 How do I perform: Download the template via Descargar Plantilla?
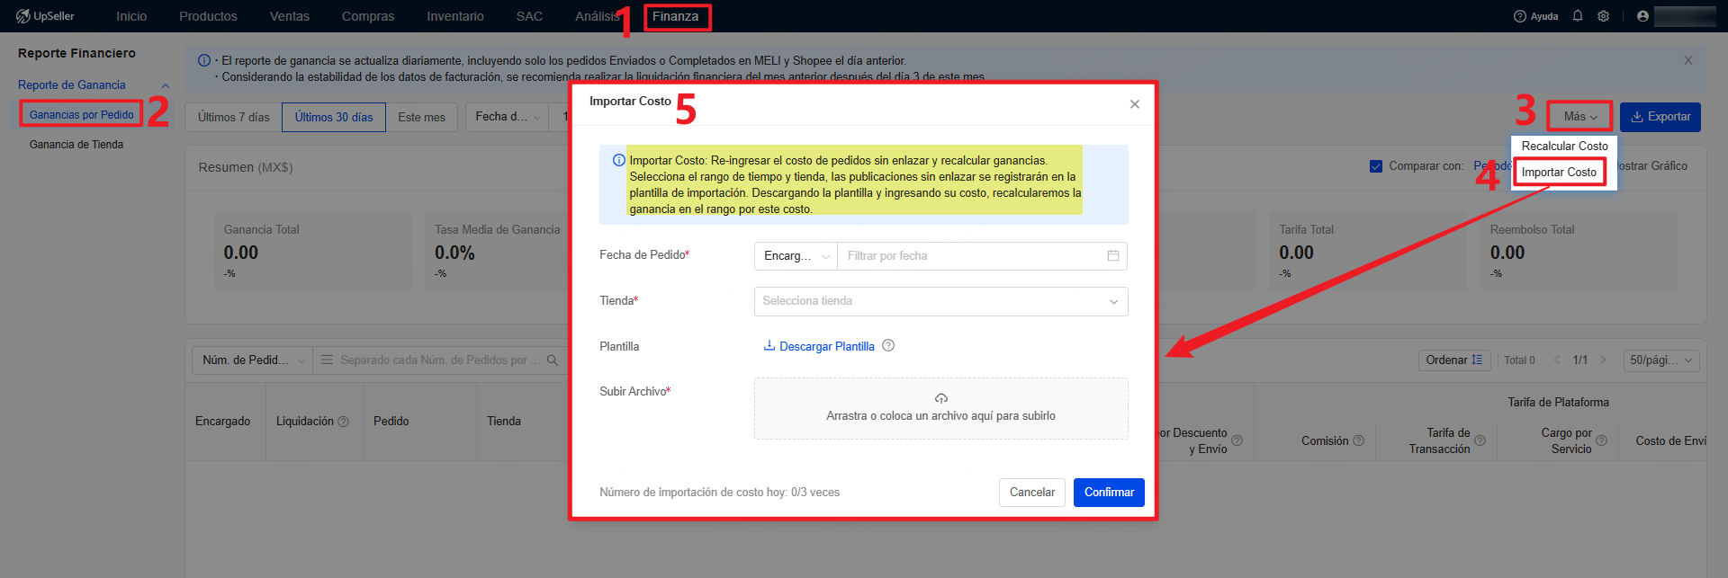819,346
